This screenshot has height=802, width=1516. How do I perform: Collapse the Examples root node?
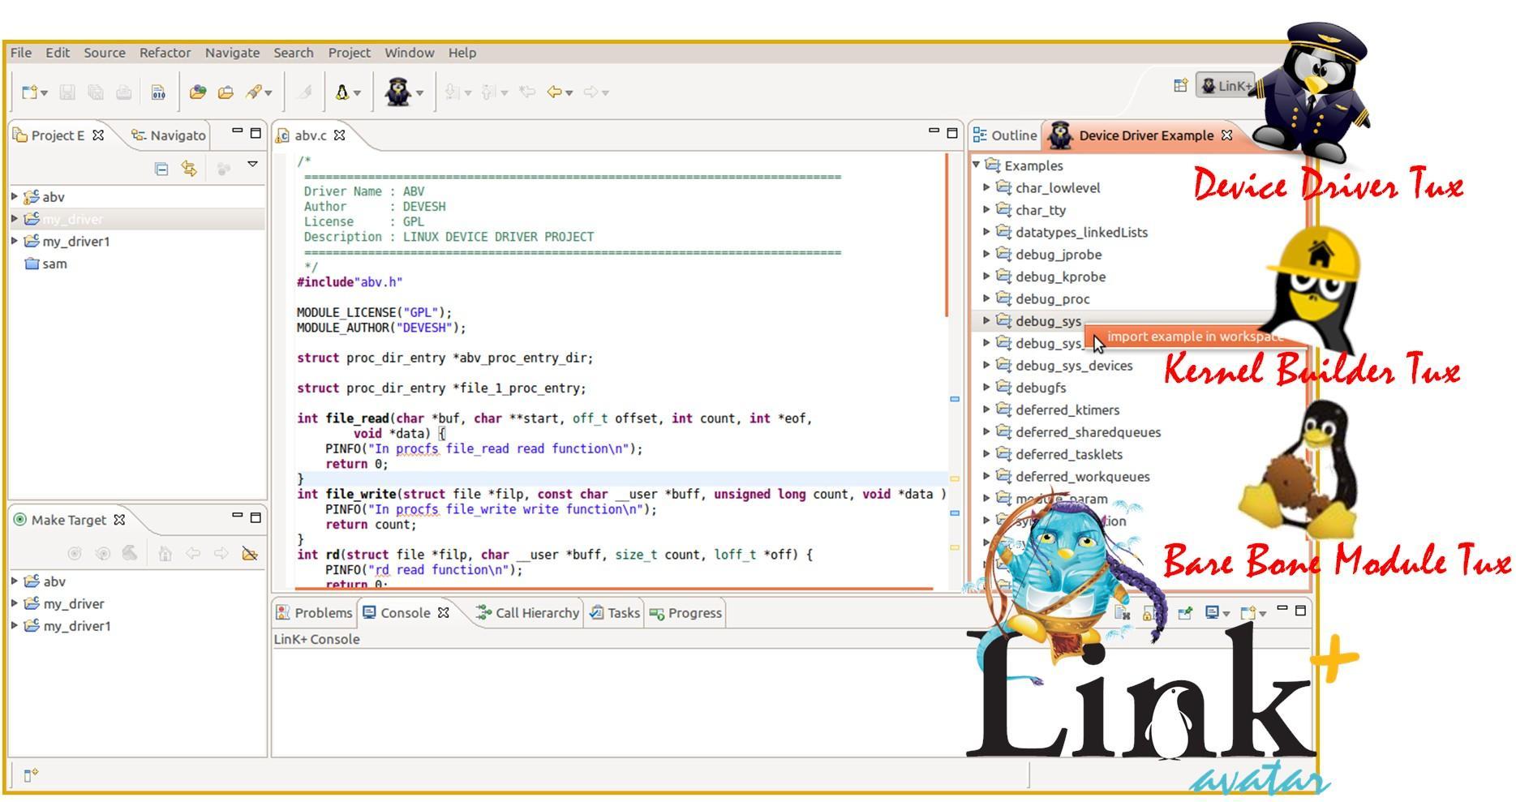point(976,165)
